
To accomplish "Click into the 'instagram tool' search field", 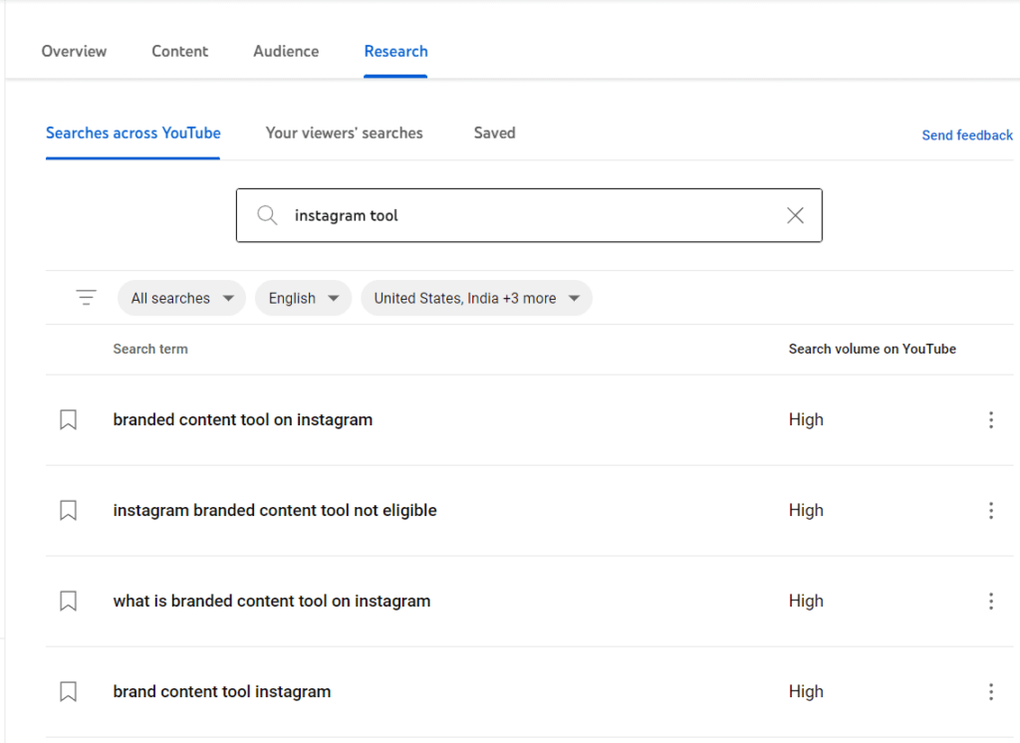I will coord(528,215).
